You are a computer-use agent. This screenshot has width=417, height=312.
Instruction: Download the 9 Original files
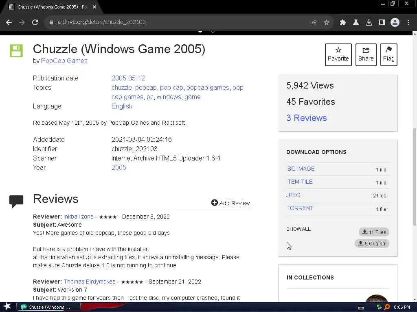coord(372,244)
